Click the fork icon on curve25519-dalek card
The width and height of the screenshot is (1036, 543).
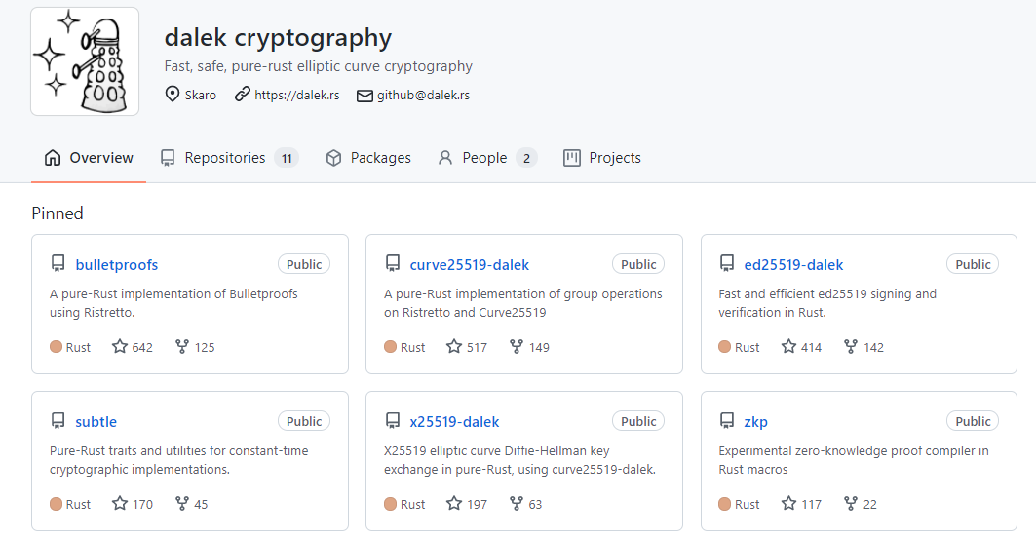click(x=517, y=346)
